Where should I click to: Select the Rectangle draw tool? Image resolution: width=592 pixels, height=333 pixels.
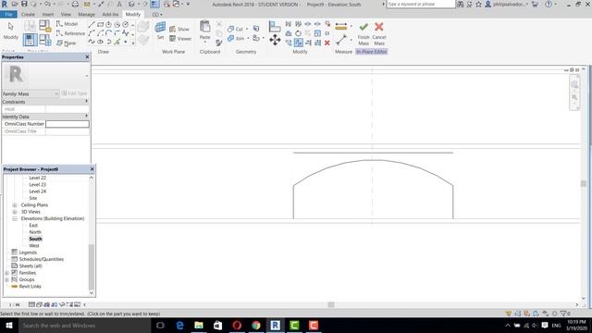tap(100, 25)
